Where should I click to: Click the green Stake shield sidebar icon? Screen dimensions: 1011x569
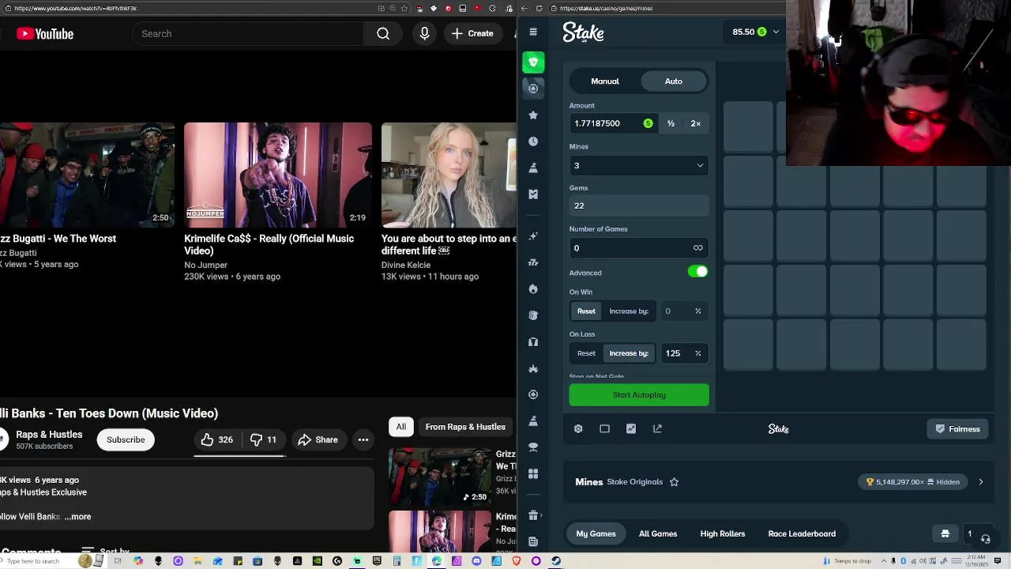click(533, 62)
